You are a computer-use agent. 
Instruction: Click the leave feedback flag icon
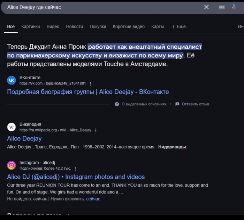(177, 104)
